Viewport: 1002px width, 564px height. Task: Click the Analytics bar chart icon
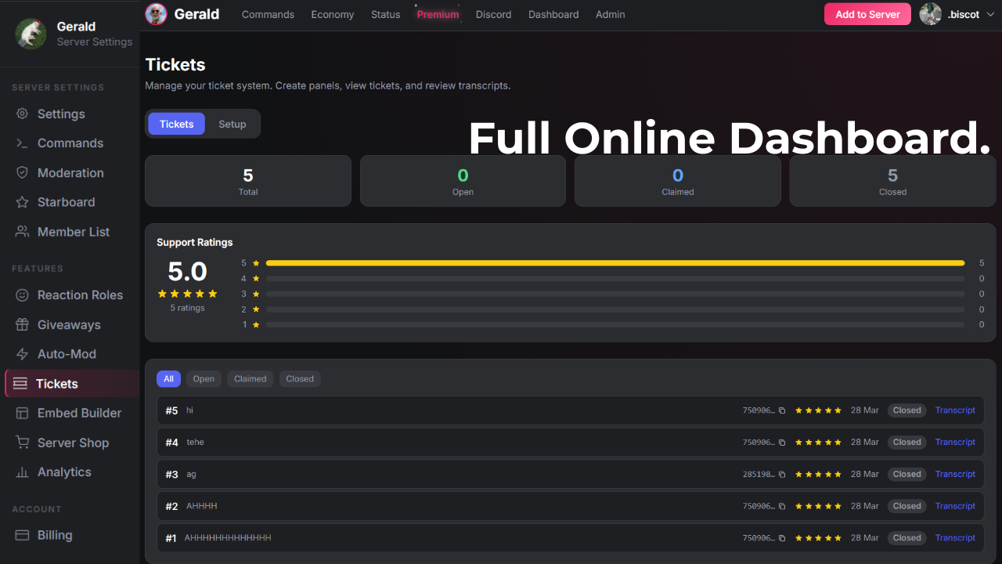coord(23,472)
